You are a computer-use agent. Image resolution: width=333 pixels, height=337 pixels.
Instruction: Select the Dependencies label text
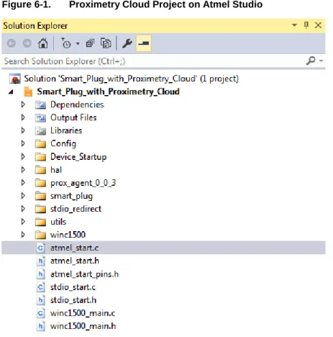pos(77,104)
